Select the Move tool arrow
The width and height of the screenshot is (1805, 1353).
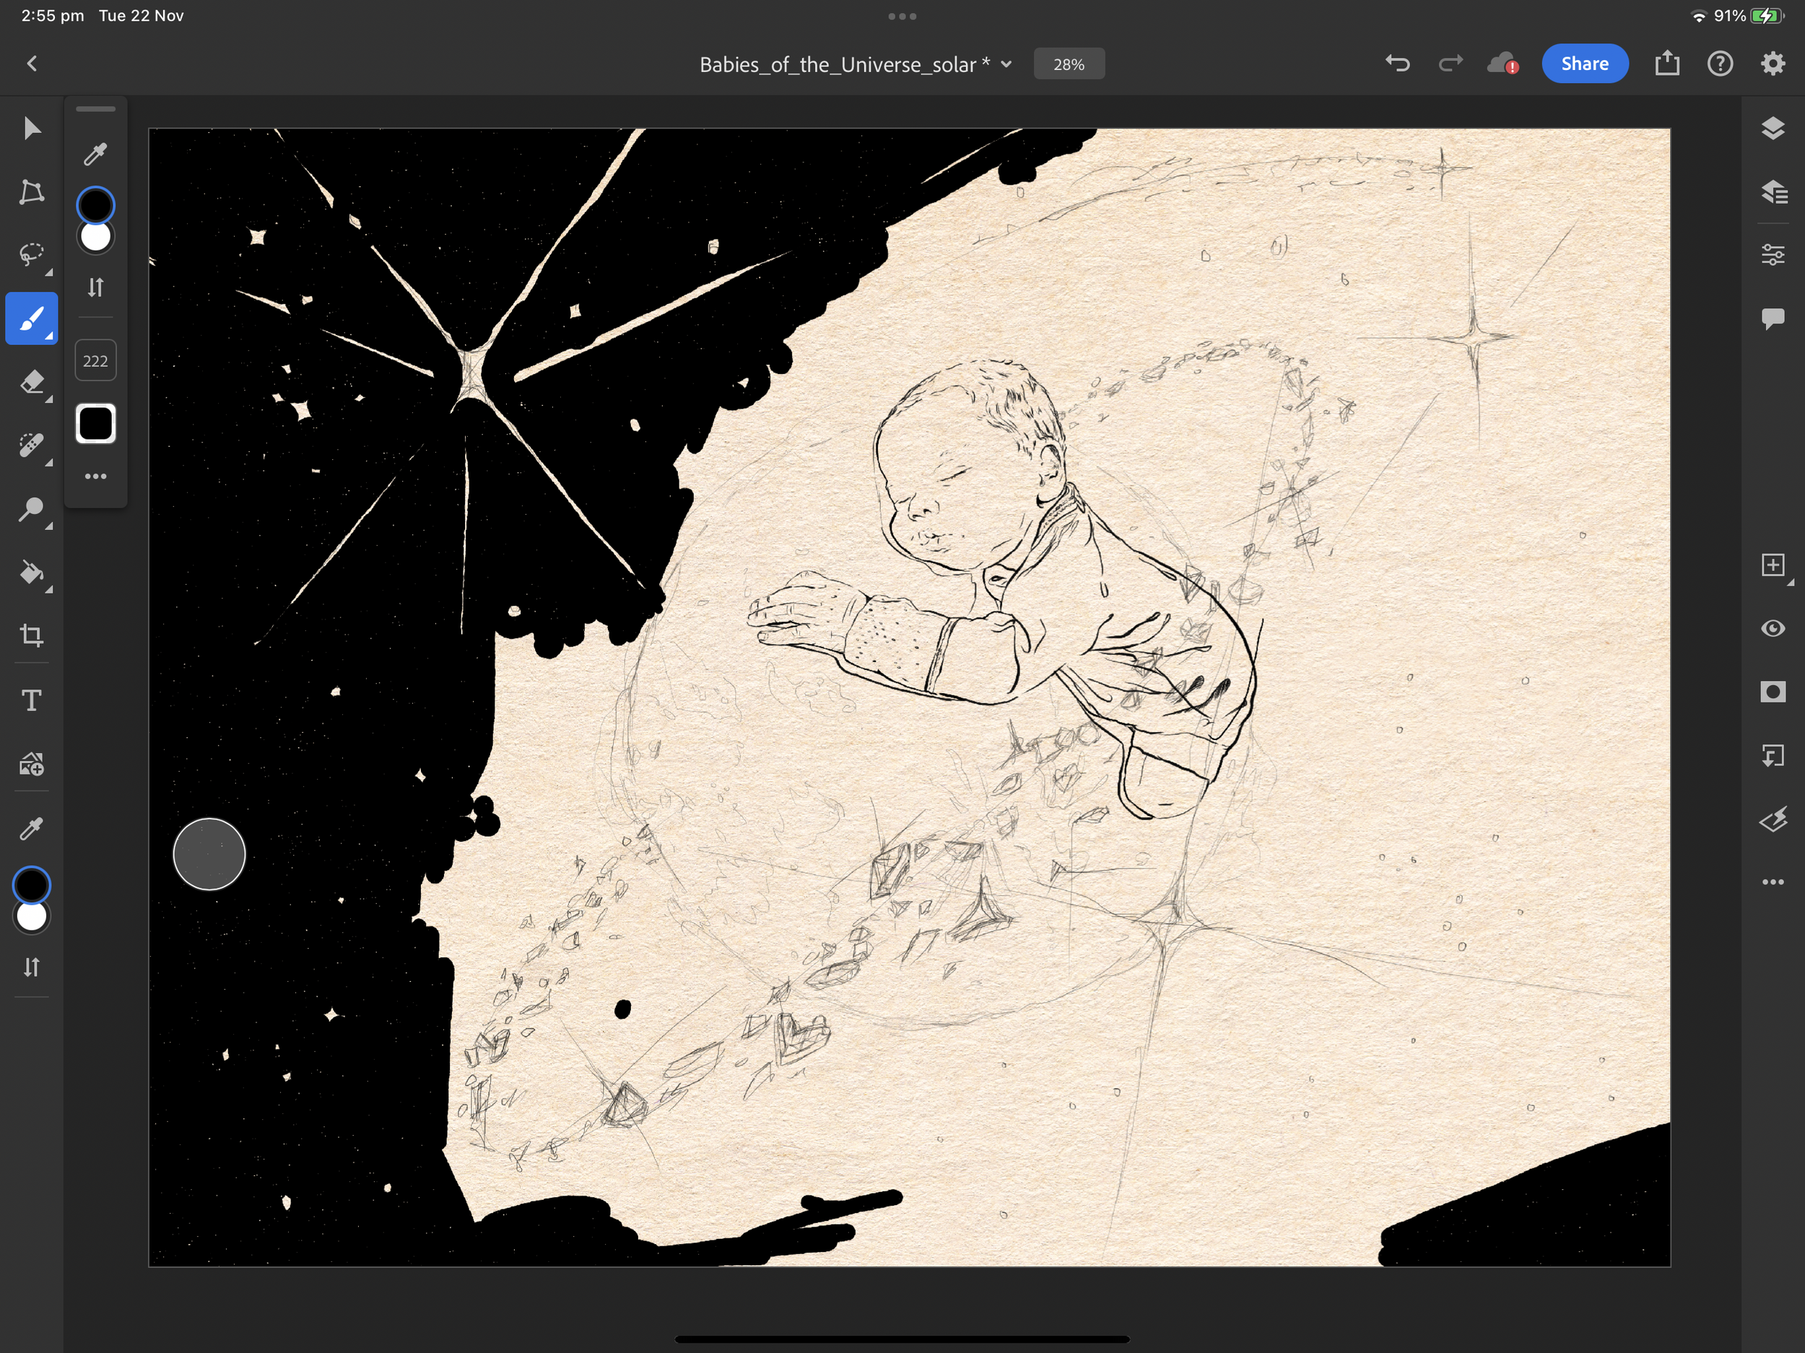click(x=32, y=129)
